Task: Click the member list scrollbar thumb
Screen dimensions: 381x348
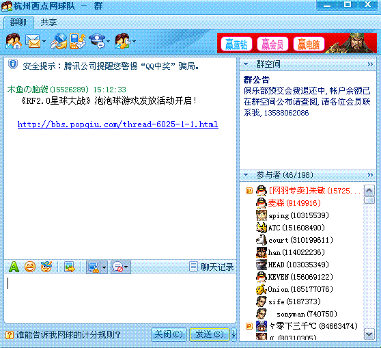Action: pyautogui.click(x=369, y=200)
